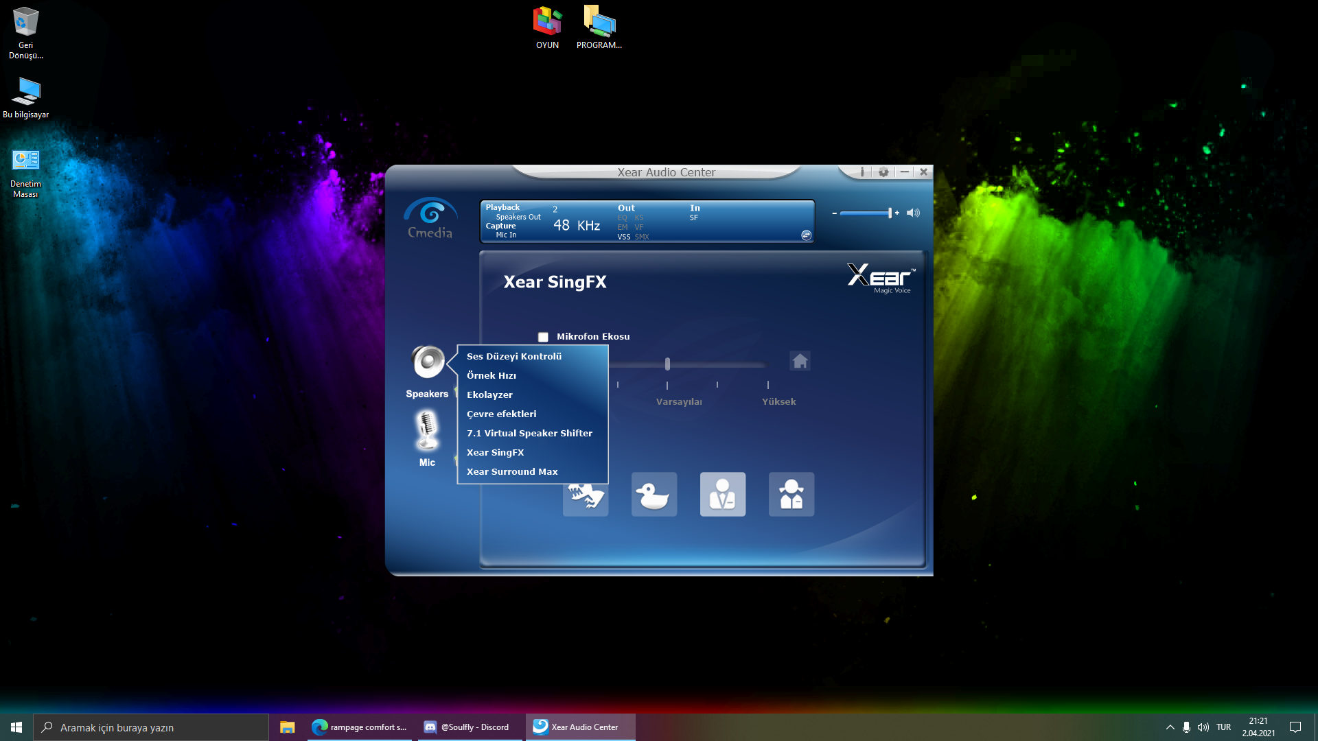This screenshot has height=741, width=1318.
Task: Choose 7.1 Virtual Speaker Shifter entry
Action: tap(529, 433)
